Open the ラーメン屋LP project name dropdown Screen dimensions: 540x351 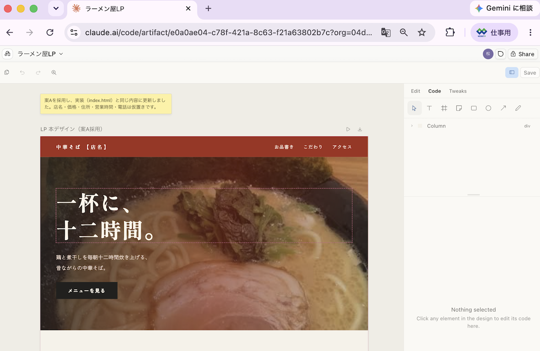(40, 54)
